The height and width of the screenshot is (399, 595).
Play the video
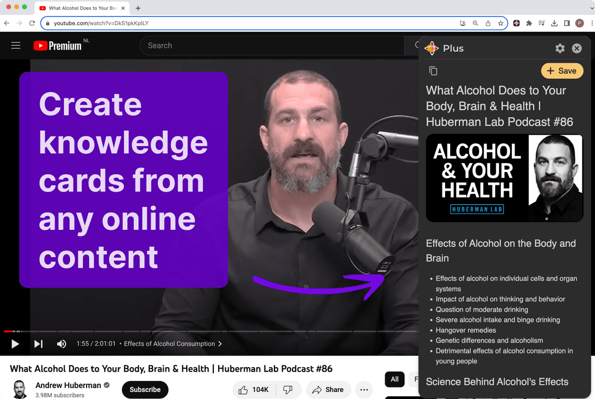point(15,344)
